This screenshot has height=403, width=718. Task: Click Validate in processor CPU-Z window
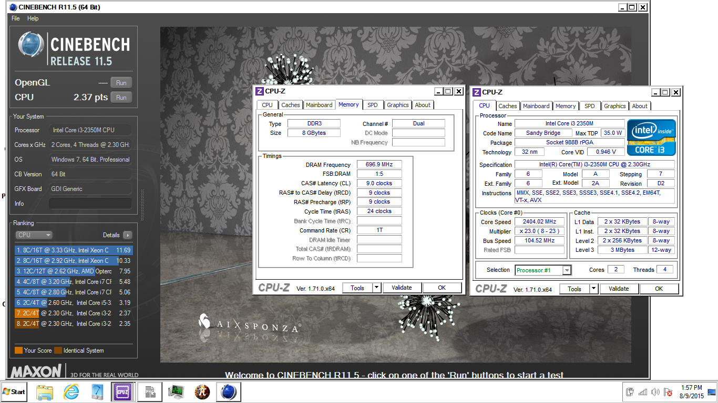pos(619,289)
